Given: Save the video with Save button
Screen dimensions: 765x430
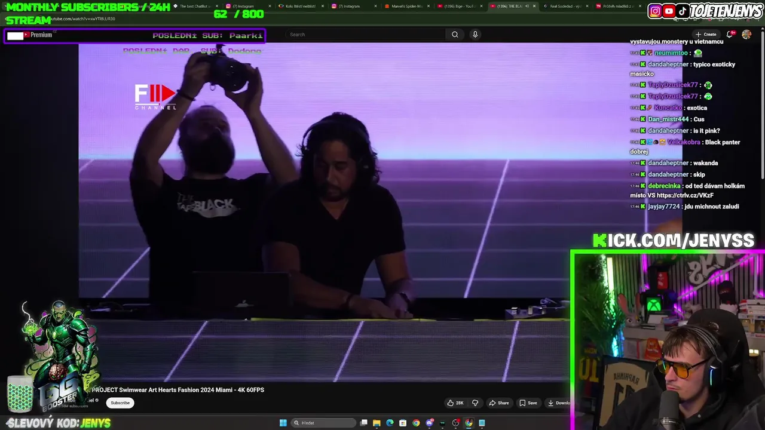Looking at the screenshot, I should [528, 403].
